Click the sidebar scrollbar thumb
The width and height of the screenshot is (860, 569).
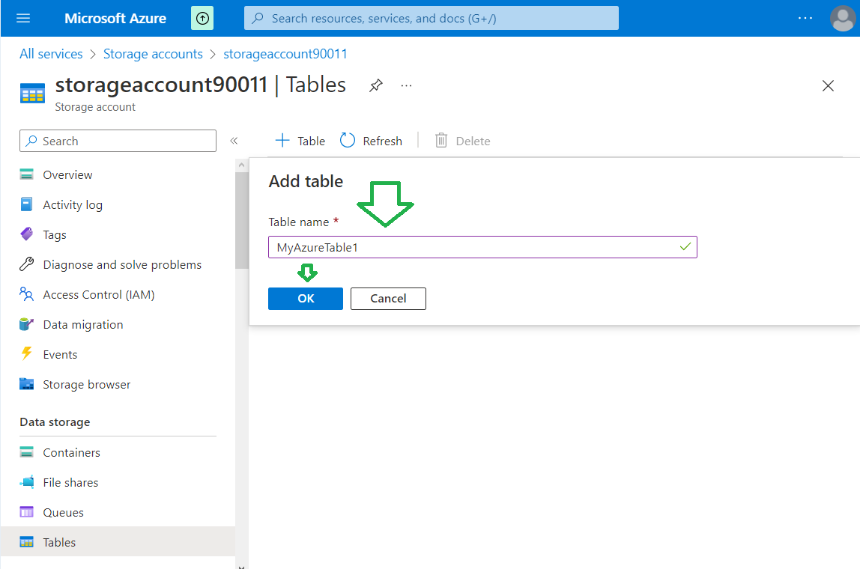coord(242,220)
